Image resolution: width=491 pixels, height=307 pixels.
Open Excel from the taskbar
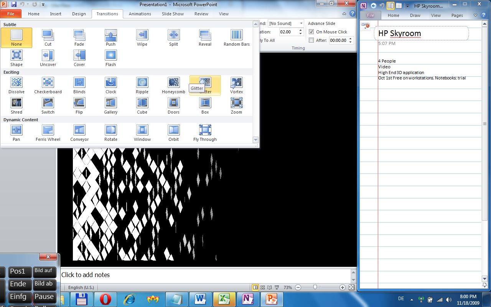224,299
